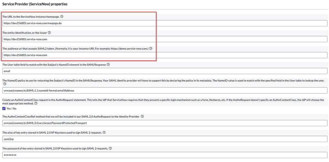
Task: Click the saml2sp key alias input
Action: (165, 139)
